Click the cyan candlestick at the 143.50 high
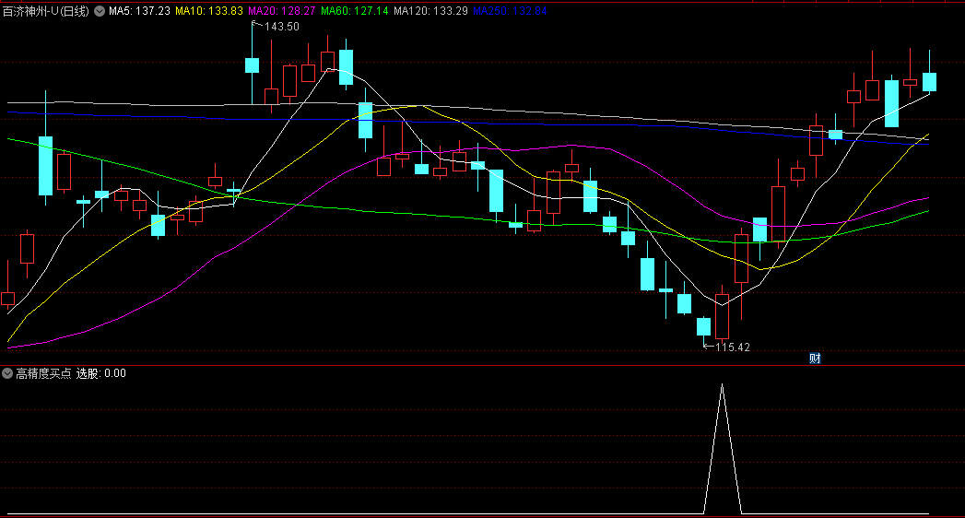Viewport: 965px width, 518px height. [252, 65]
